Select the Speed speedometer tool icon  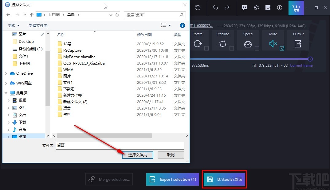point(248,44)
